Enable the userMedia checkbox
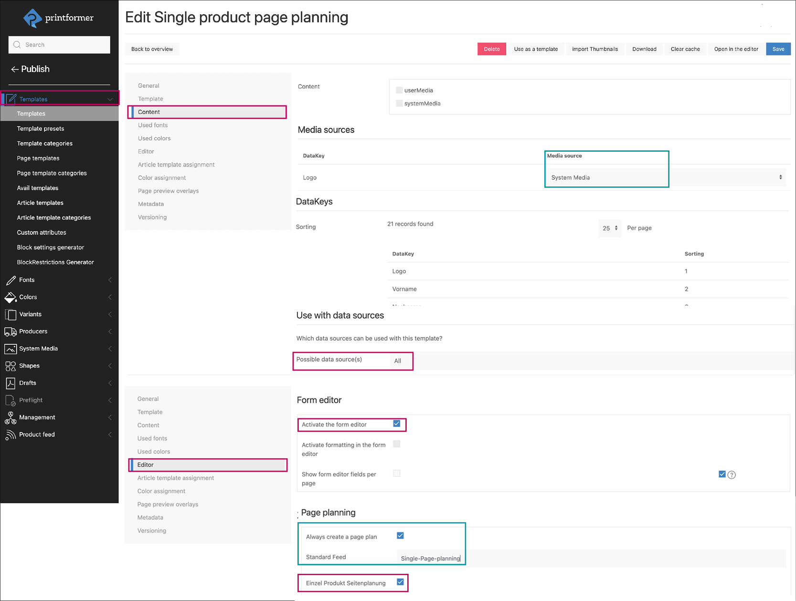796x601 pixels. [399, 90]
